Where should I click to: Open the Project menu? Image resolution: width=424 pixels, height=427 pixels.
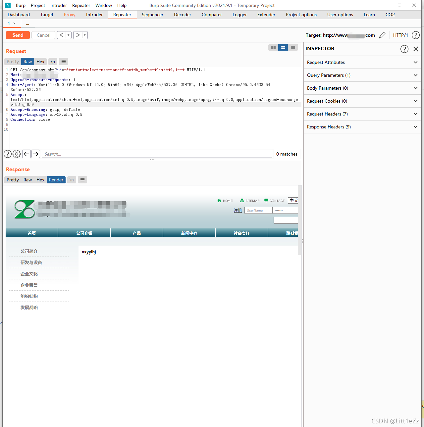click(x=38, y=5)
